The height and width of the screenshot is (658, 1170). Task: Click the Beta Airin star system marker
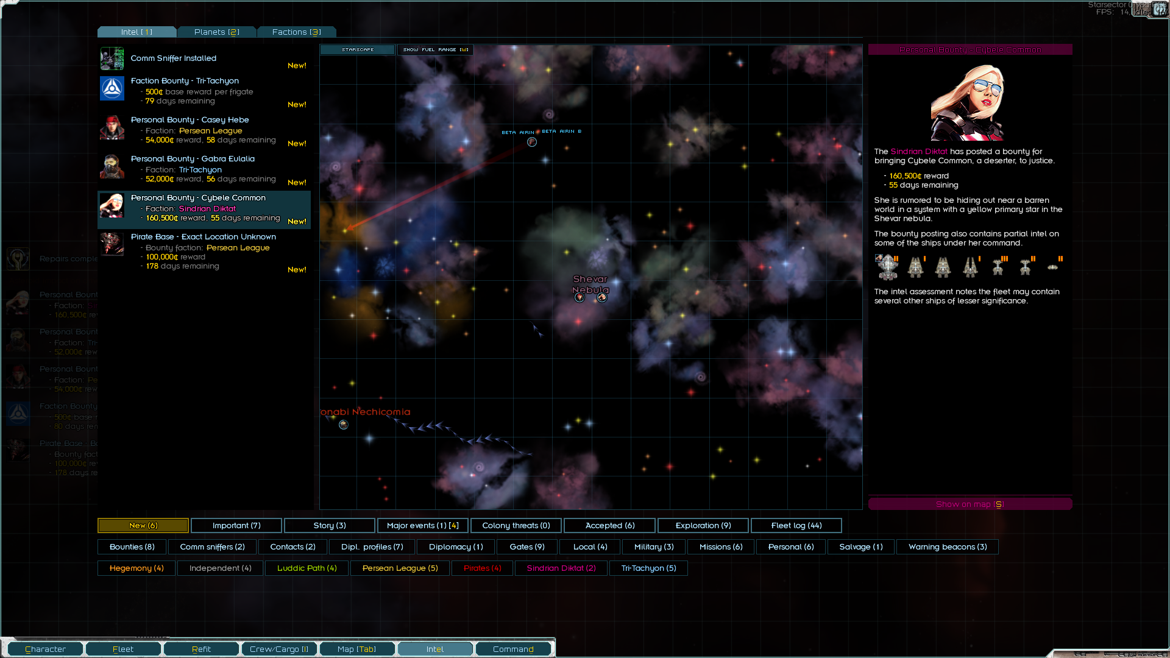[x=532, y=142]
